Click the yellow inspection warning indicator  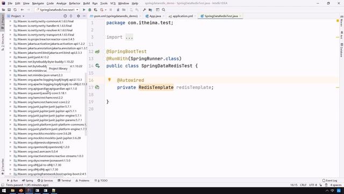pyautogui.click(x=338, y=20)
